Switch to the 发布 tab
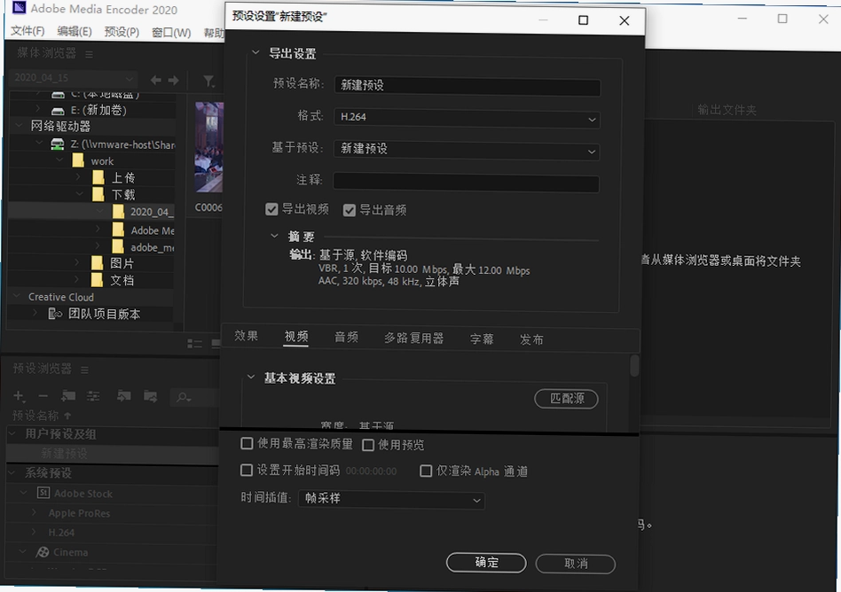 point(531,339)
